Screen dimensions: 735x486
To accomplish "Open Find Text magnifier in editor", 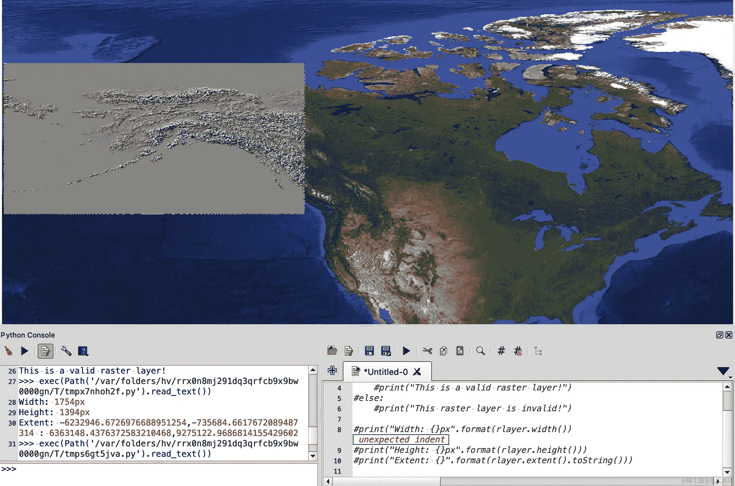I will click(480, 351).
